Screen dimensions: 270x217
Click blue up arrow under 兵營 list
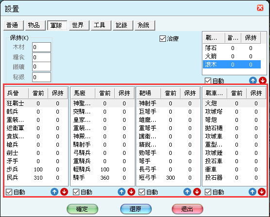pyautogui.click(x=54, y=192)
